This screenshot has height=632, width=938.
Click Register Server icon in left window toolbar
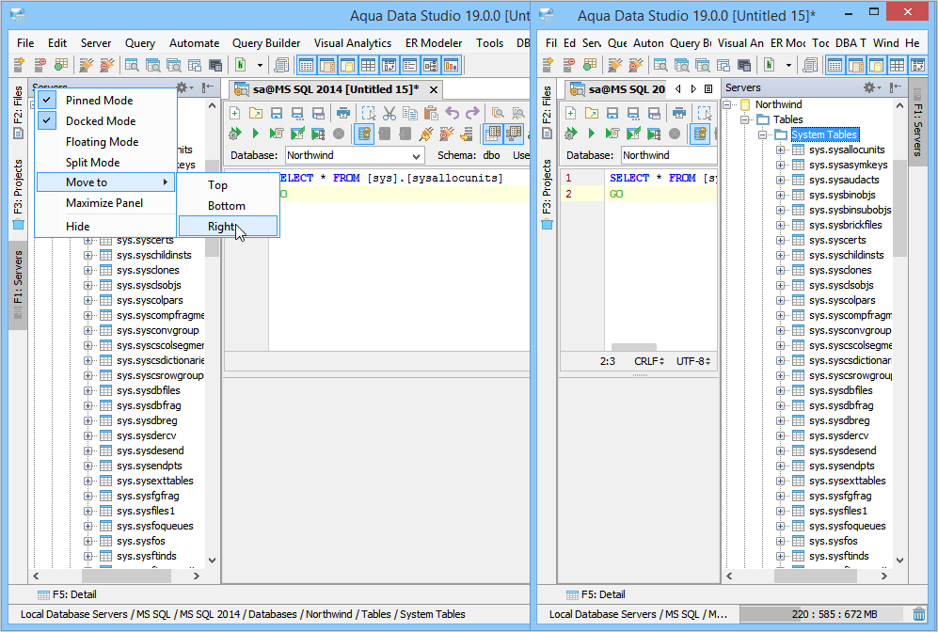19,65
